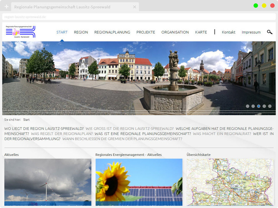Open the Aktuelles wind turbine thumbnail
Screen dimensions: 278x208
[48, 182]
